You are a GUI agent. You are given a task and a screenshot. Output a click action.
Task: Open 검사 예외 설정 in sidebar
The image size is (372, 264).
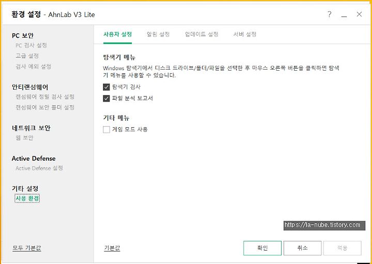(x=33, y=67)
